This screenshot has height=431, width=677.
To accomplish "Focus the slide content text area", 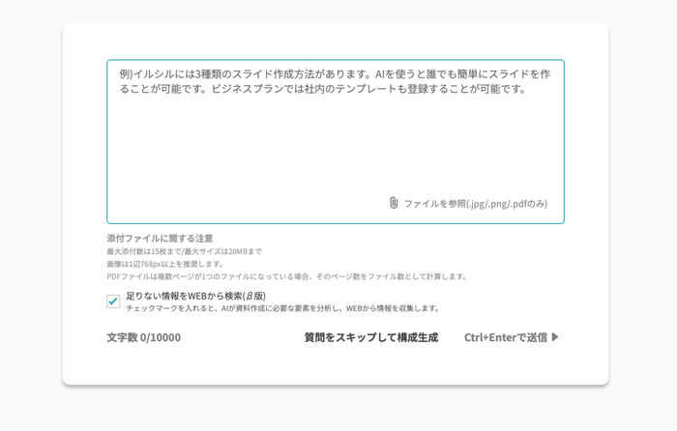I will coord(336,141).
